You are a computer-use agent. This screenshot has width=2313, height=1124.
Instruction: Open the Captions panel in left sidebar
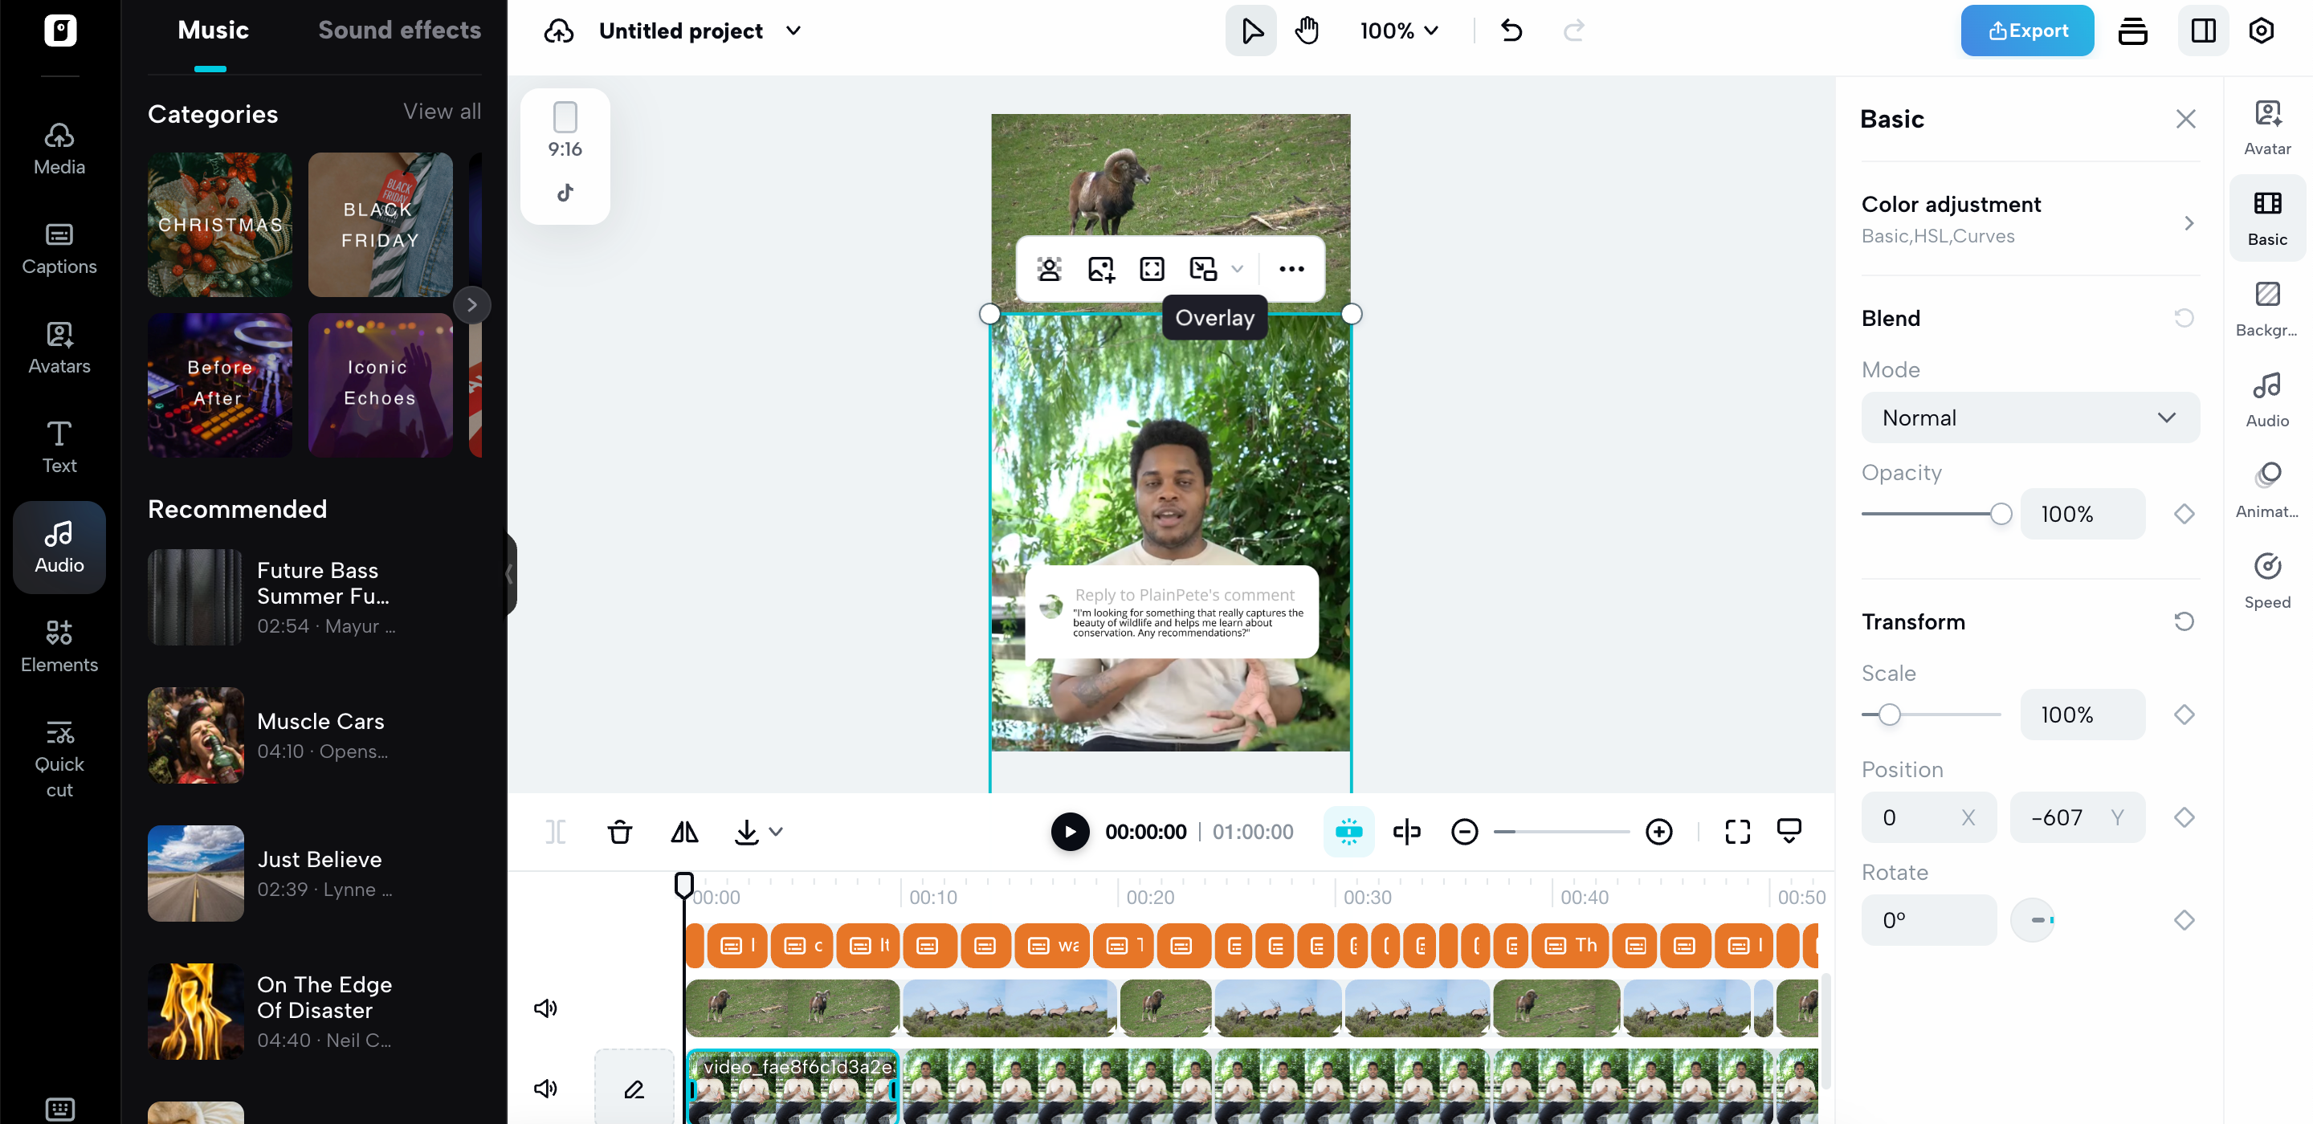59,249
